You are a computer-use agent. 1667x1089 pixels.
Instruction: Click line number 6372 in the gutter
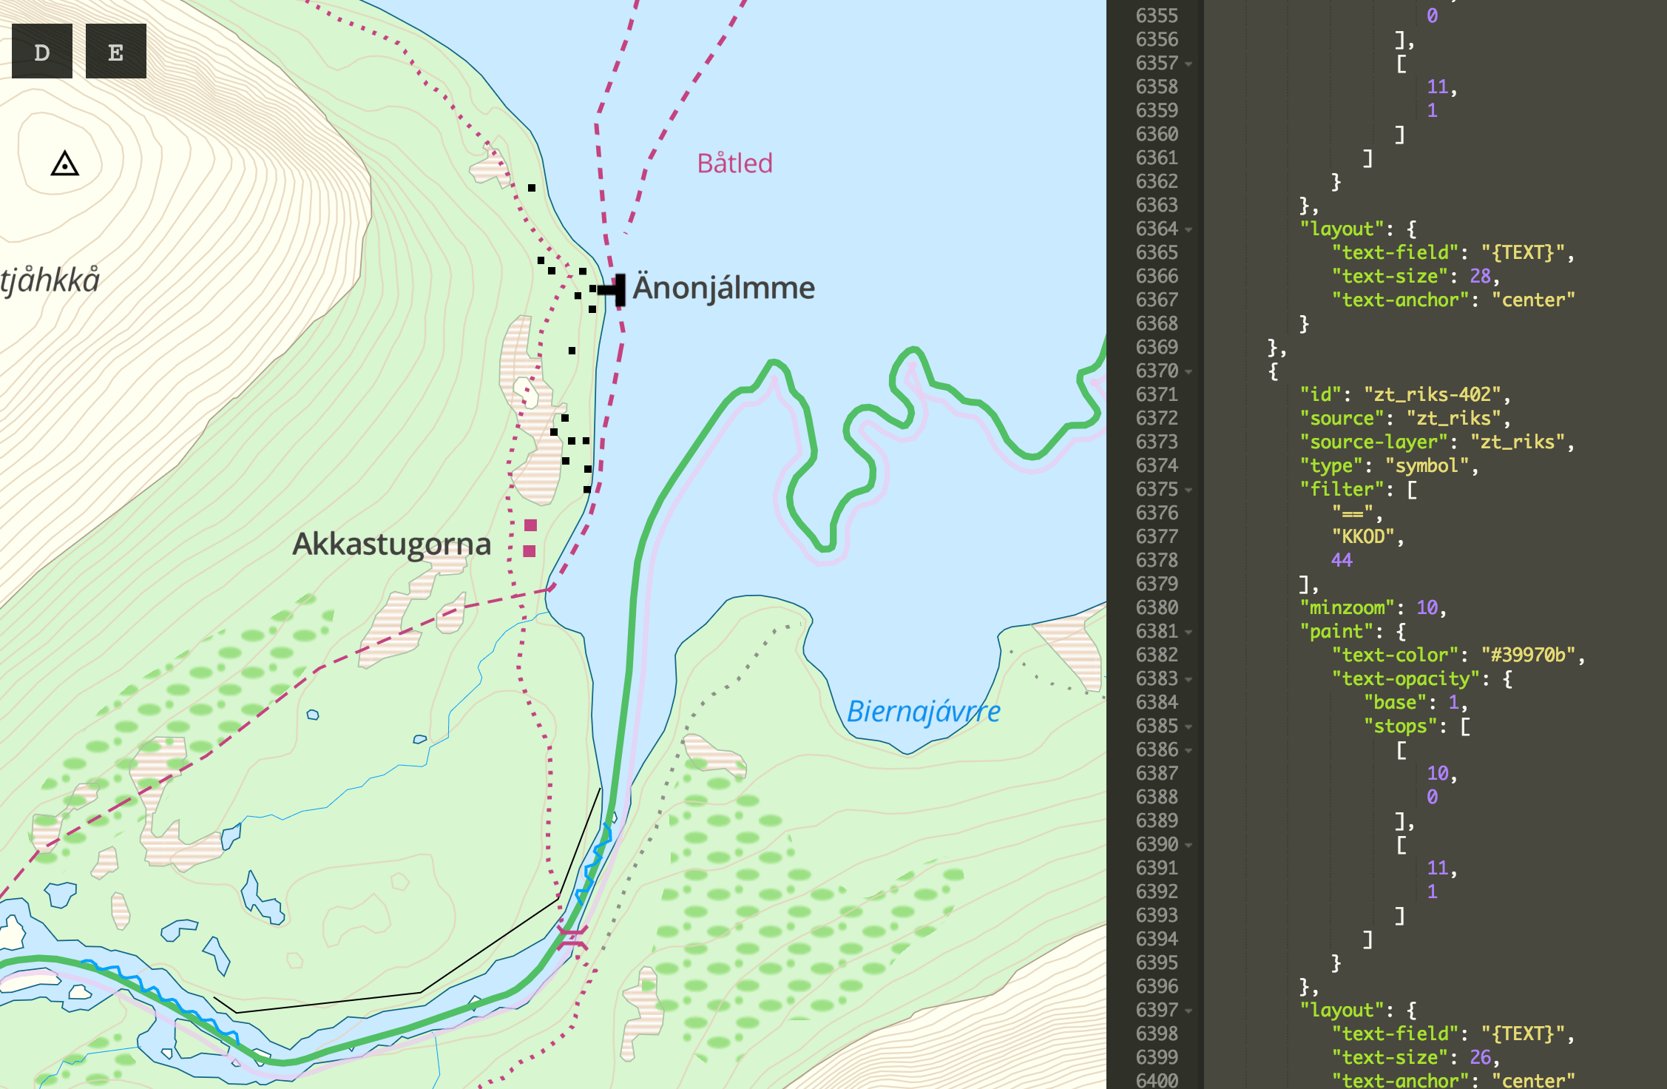[1157, 419]
